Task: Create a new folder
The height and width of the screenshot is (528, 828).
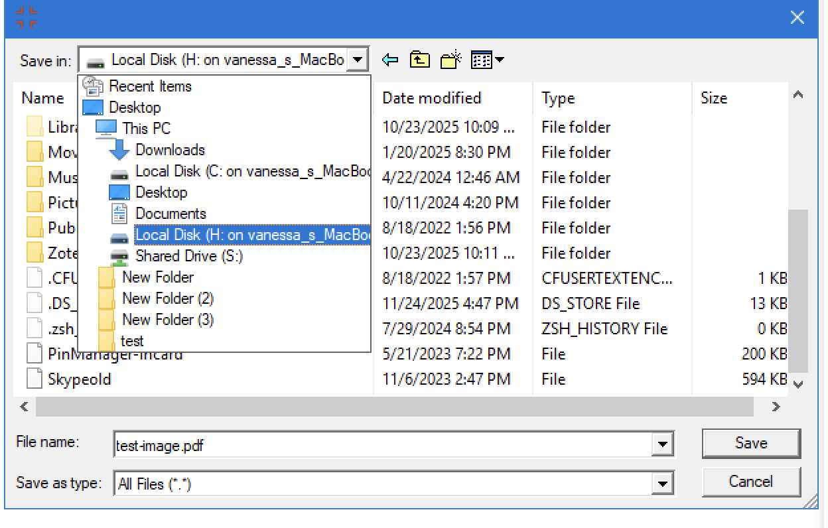Action: 450,59
